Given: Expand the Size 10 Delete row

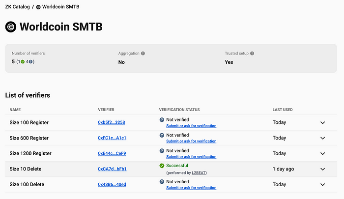Looking at the screenshot, I should click(x=322, y=169).
